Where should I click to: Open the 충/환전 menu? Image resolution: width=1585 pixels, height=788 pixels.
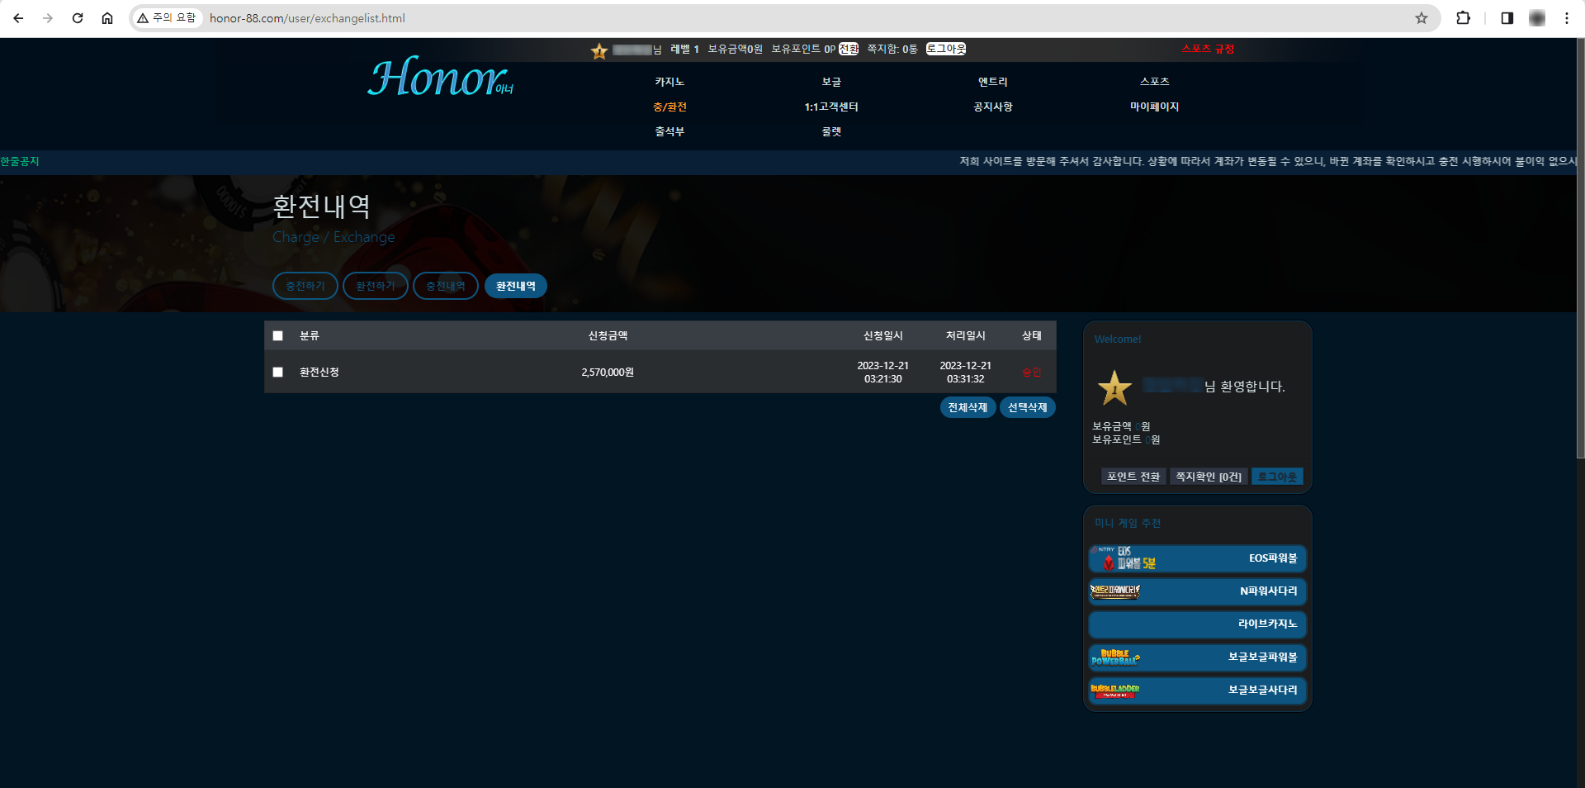[x=669, y=107]
